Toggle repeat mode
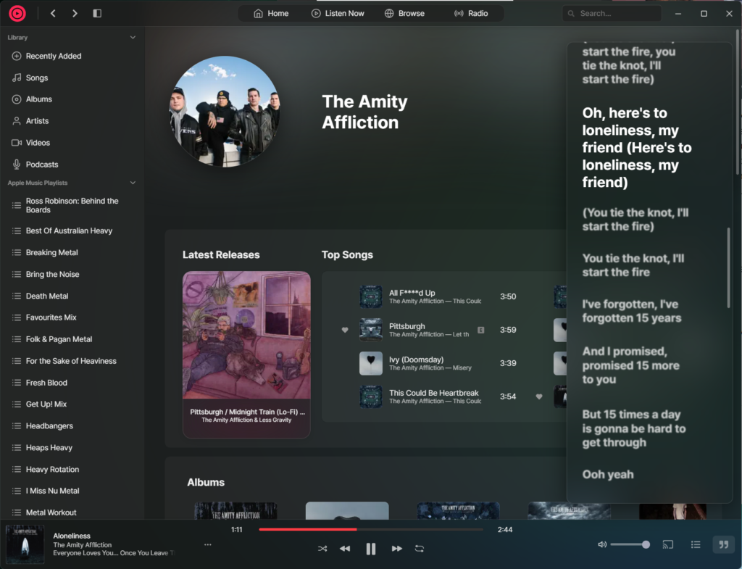 click(420, 549)
